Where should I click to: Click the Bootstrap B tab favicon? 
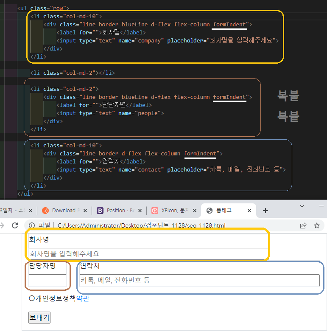click(100, 211)
